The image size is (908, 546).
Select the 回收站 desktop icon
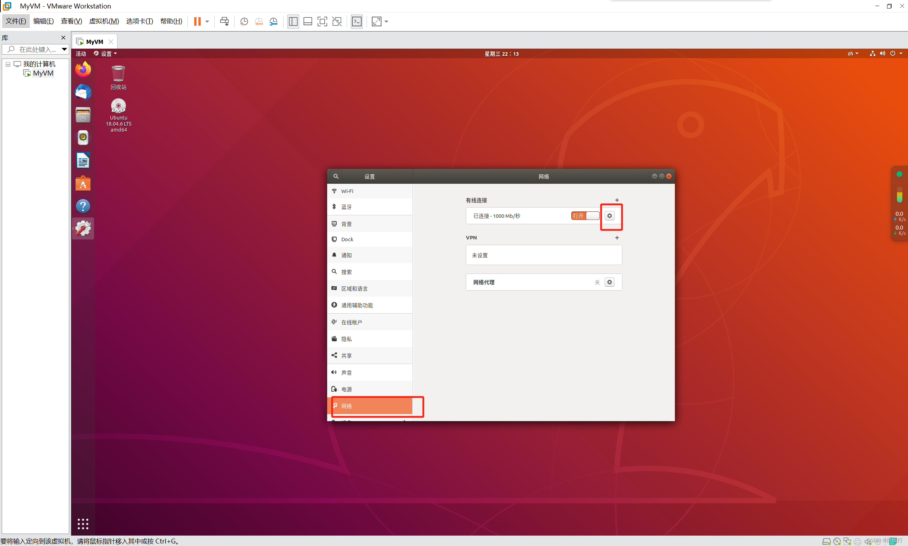click(119, 77)
